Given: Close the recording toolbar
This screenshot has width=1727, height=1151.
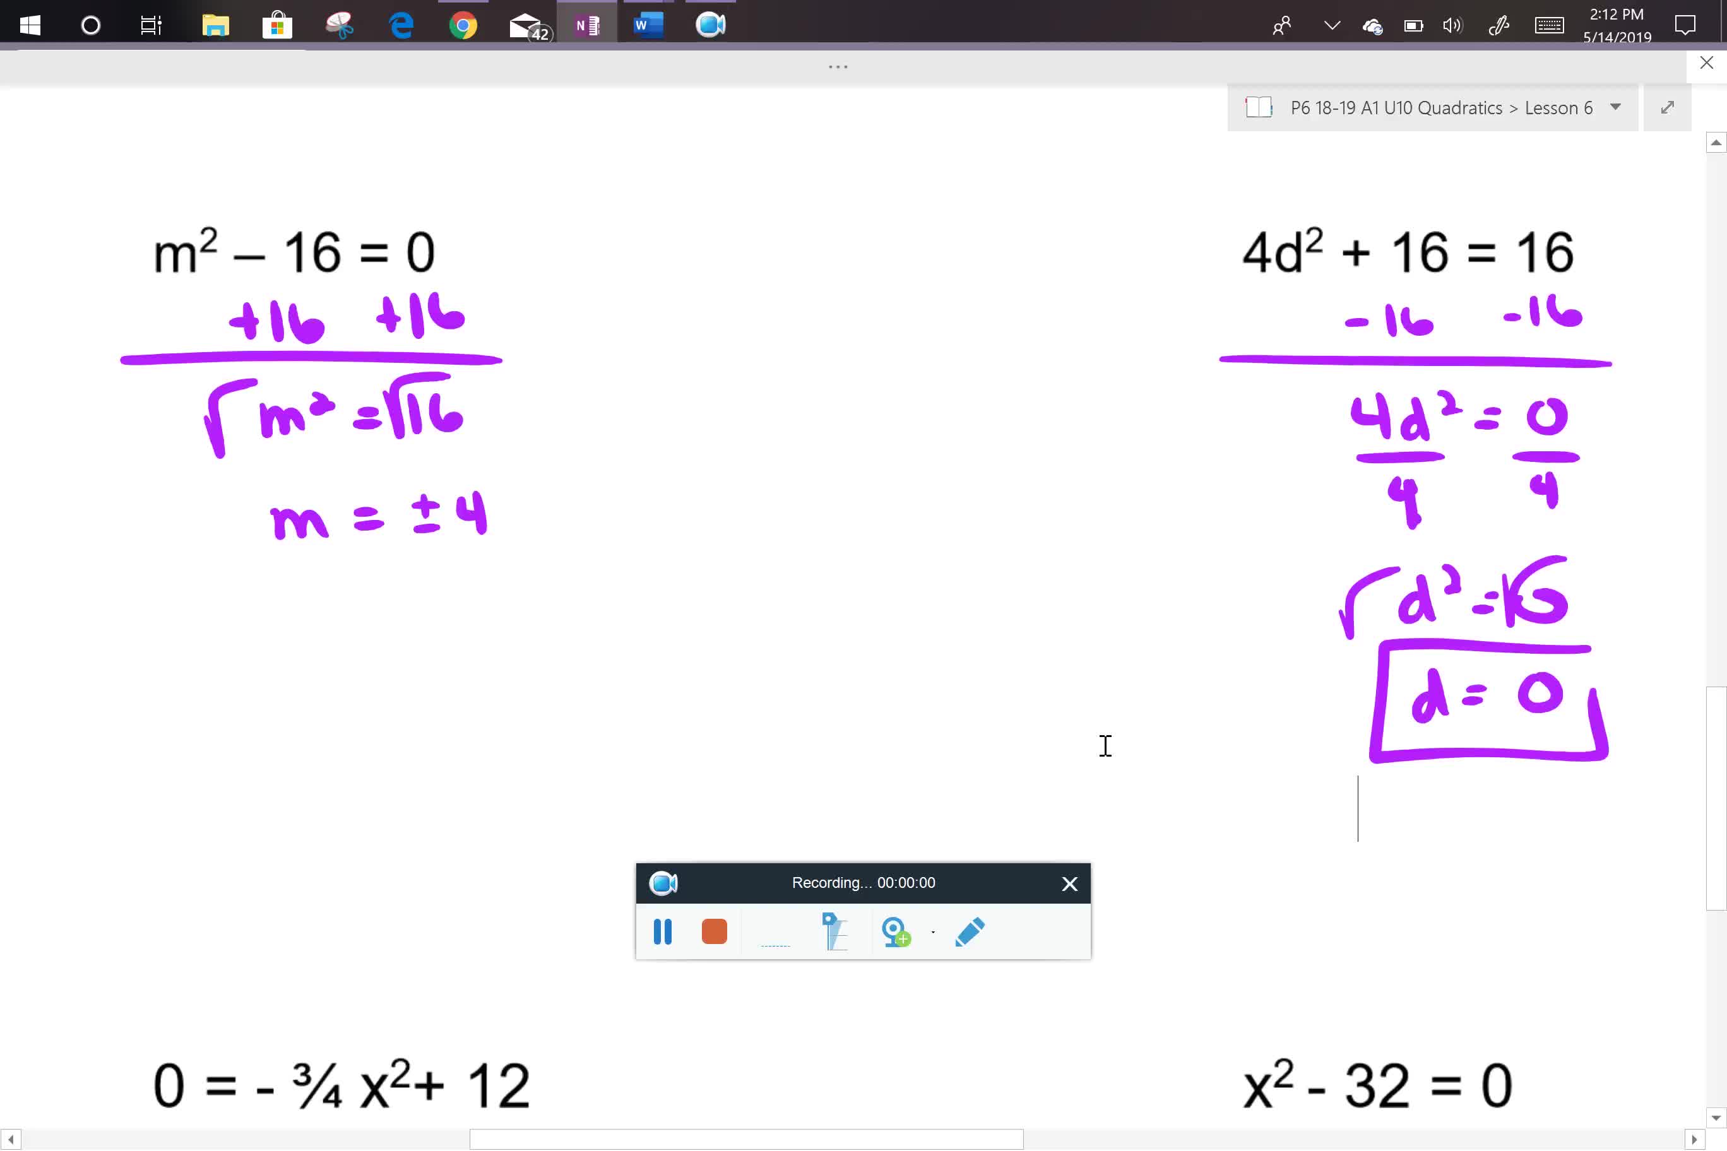Looking at the screenshot, I should pos(1069,884).
